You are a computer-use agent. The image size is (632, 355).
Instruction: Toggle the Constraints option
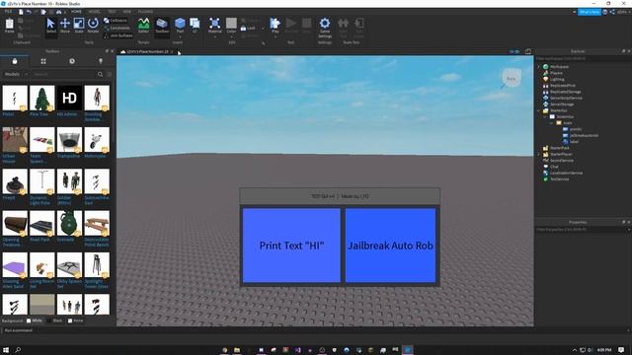click(117, 28)
